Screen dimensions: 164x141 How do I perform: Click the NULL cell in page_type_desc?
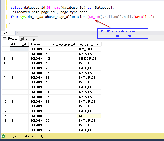tap(89, 116)
